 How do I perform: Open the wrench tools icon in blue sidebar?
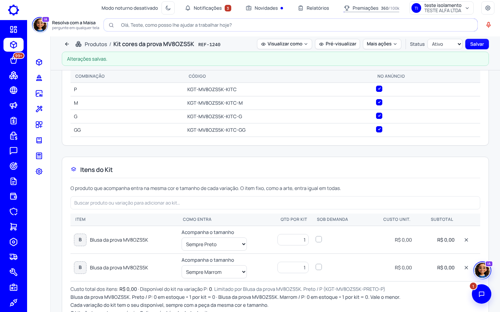(x=14, y=272)
